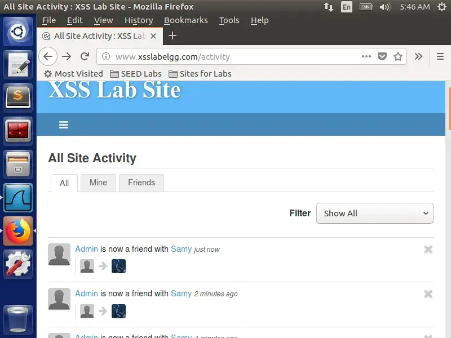Click the page vertical scrollbar thumb

tap(449, 109)
